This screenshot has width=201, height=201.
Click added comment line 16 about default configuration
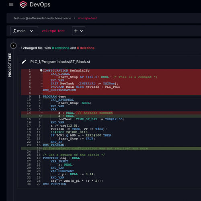(95, 148)
